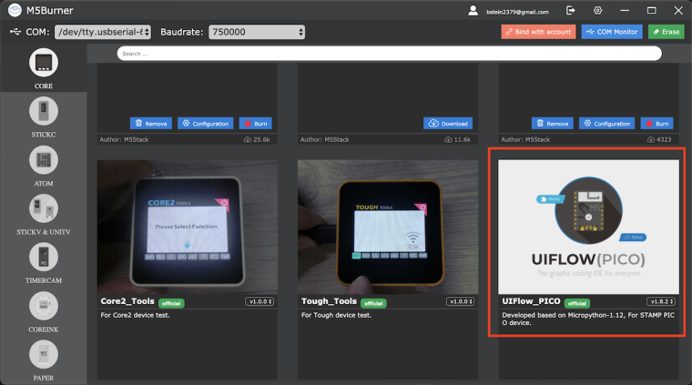Open the Core2_Tools preview image
This screenshot has height=385, width=692.
[188, 227]
